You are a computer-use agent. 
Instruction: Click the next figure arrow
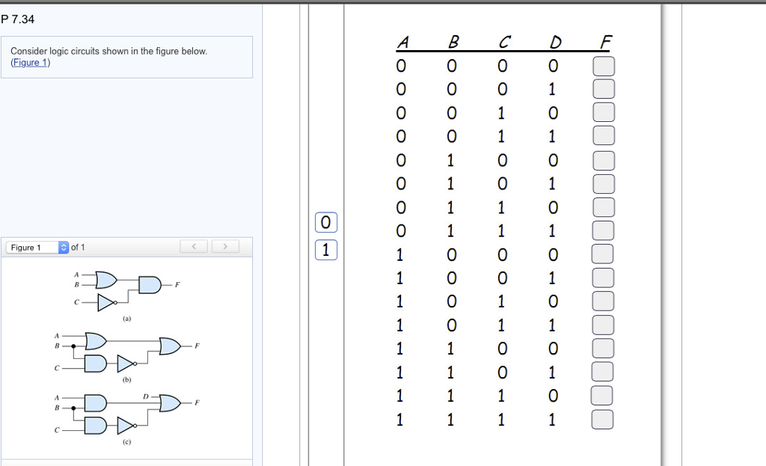pyautogui.click(x=225, y=246)
